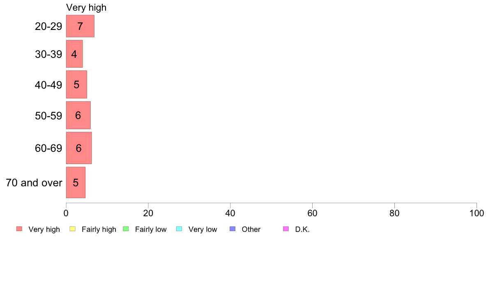
Task: Click the 20-29 age group label
Action: tap(48, 26)
